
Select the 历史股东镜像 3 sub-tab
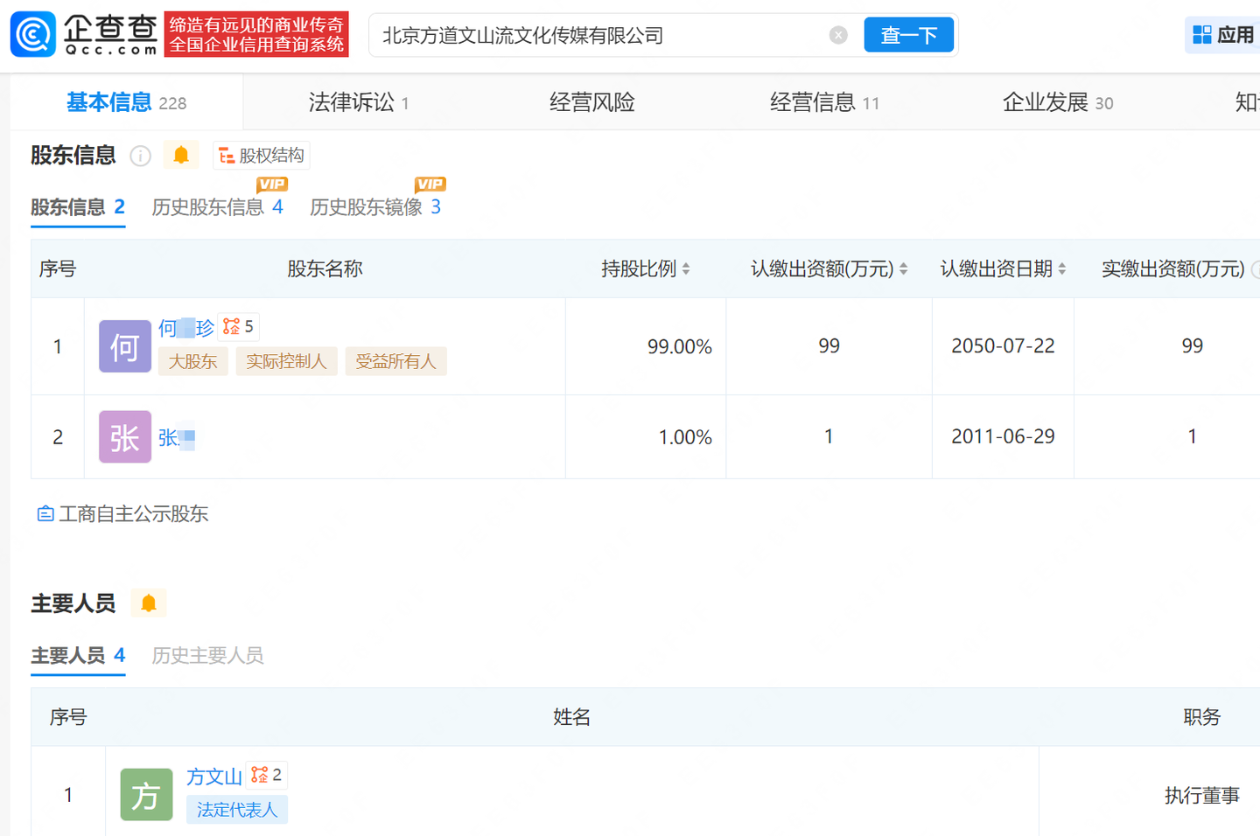click(x=375, y=207)
